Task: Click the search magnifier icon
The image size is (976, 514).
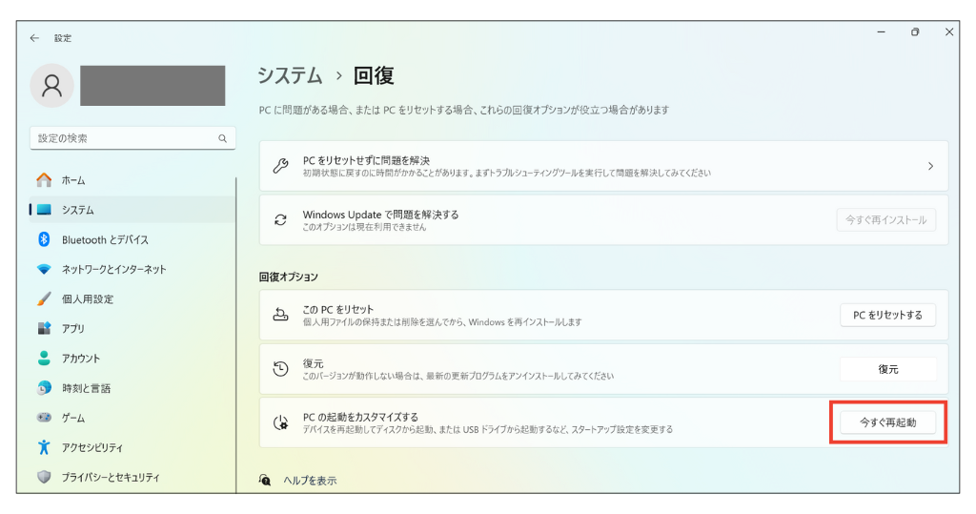Action: 222,138
